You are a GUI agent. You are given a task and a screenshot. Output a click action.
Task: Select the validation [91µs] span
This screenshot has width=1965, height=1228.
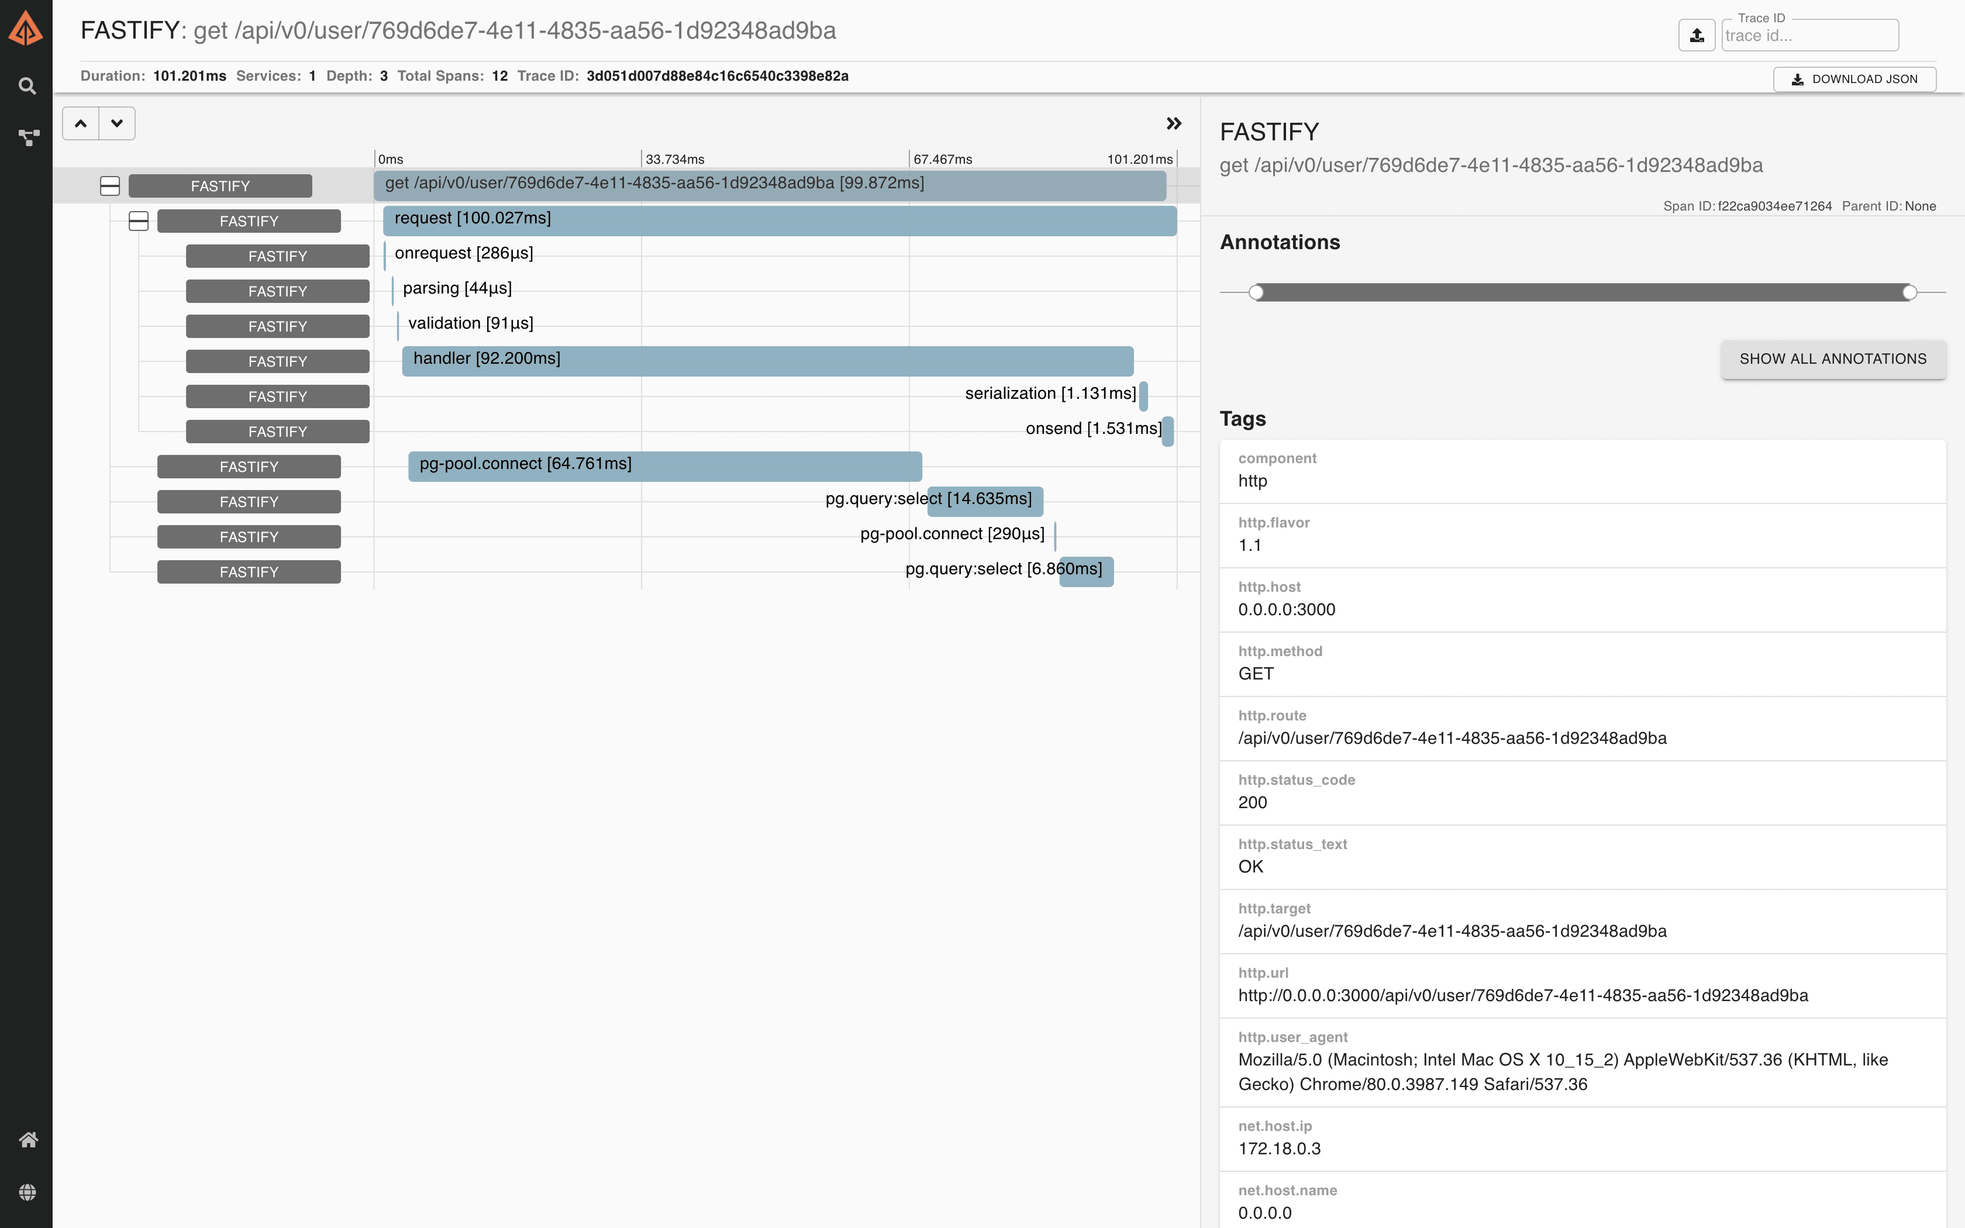470,323
